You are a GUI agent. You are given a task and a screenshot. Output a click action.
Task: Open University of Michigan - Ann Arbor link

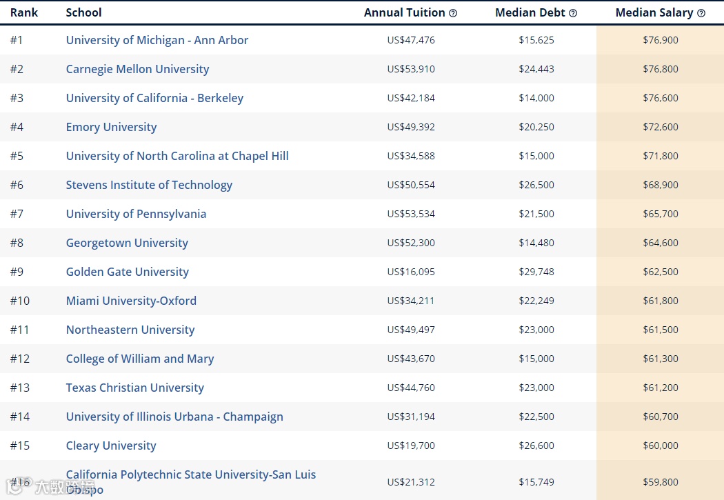click(x=157, y=40)
